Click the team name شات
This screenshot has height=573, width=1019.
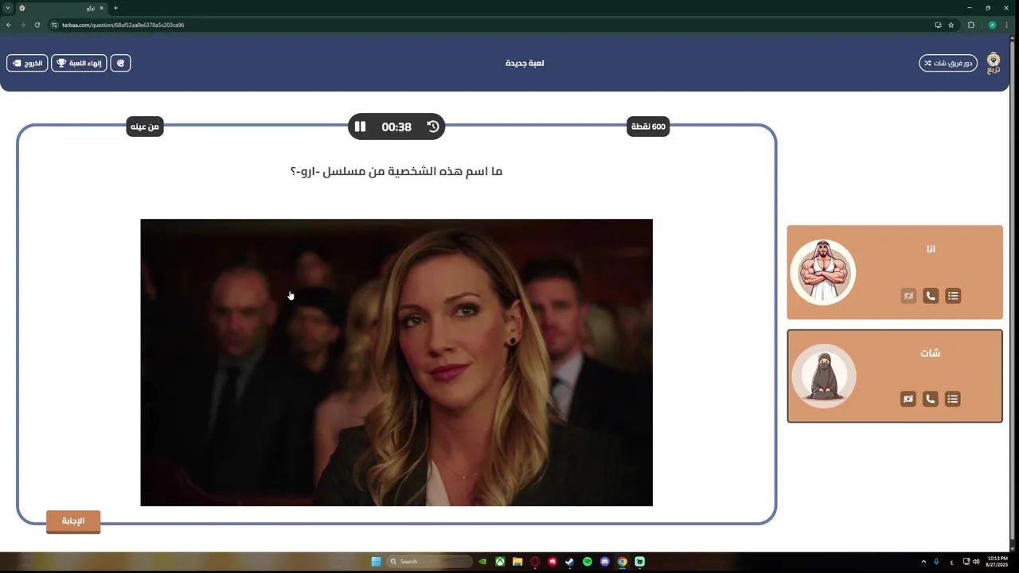click(931, 353)
